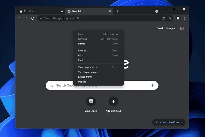The width and height of the screenshot is (205, 137).
Task: Open new tab with plus button
Action: 118,11
